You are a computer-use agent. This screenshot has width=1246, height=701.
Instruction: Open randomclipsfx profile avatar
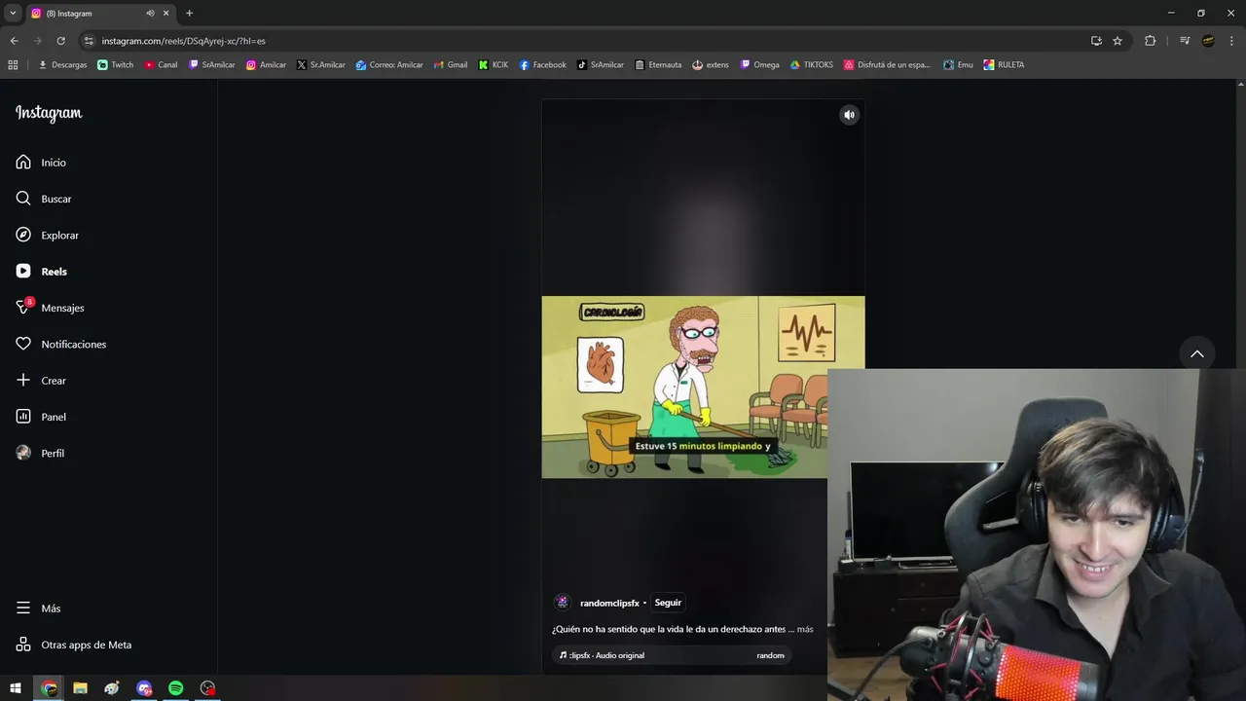(x=562, y=603)
